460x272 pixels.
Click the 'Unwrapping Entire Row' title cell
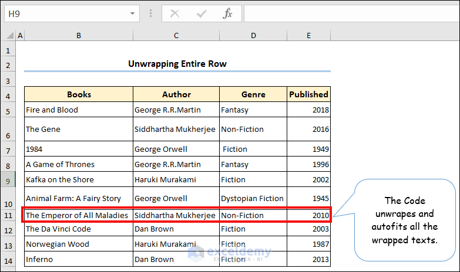point(177,64)
